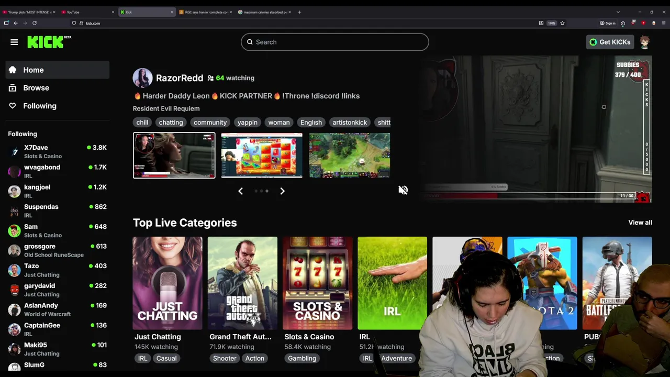Screen dimensions: 670x377
Task: Open browser extensions icon
Action: pyautogui.click(x=623, y=23)
